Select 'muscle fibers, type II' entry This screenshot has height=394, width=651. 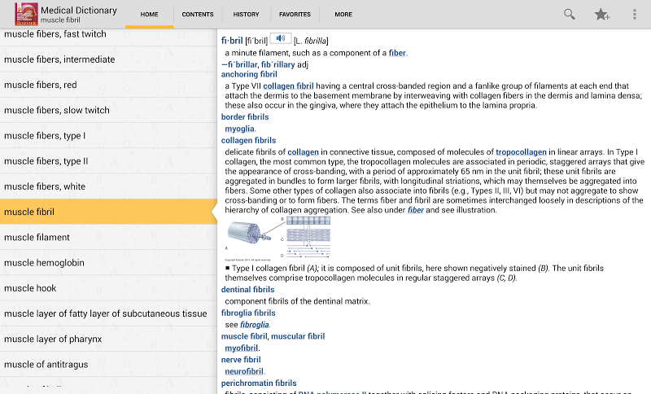pos(108,161)
